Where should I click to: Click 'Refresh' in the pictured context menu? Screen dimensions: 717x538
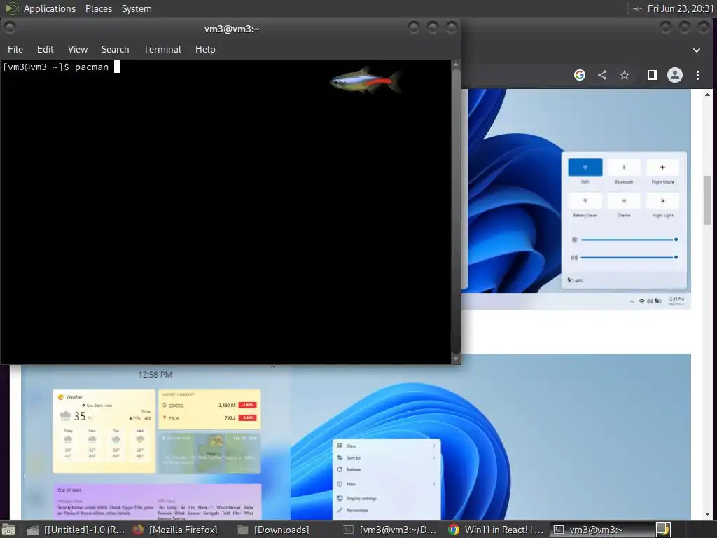coord(354,470)
